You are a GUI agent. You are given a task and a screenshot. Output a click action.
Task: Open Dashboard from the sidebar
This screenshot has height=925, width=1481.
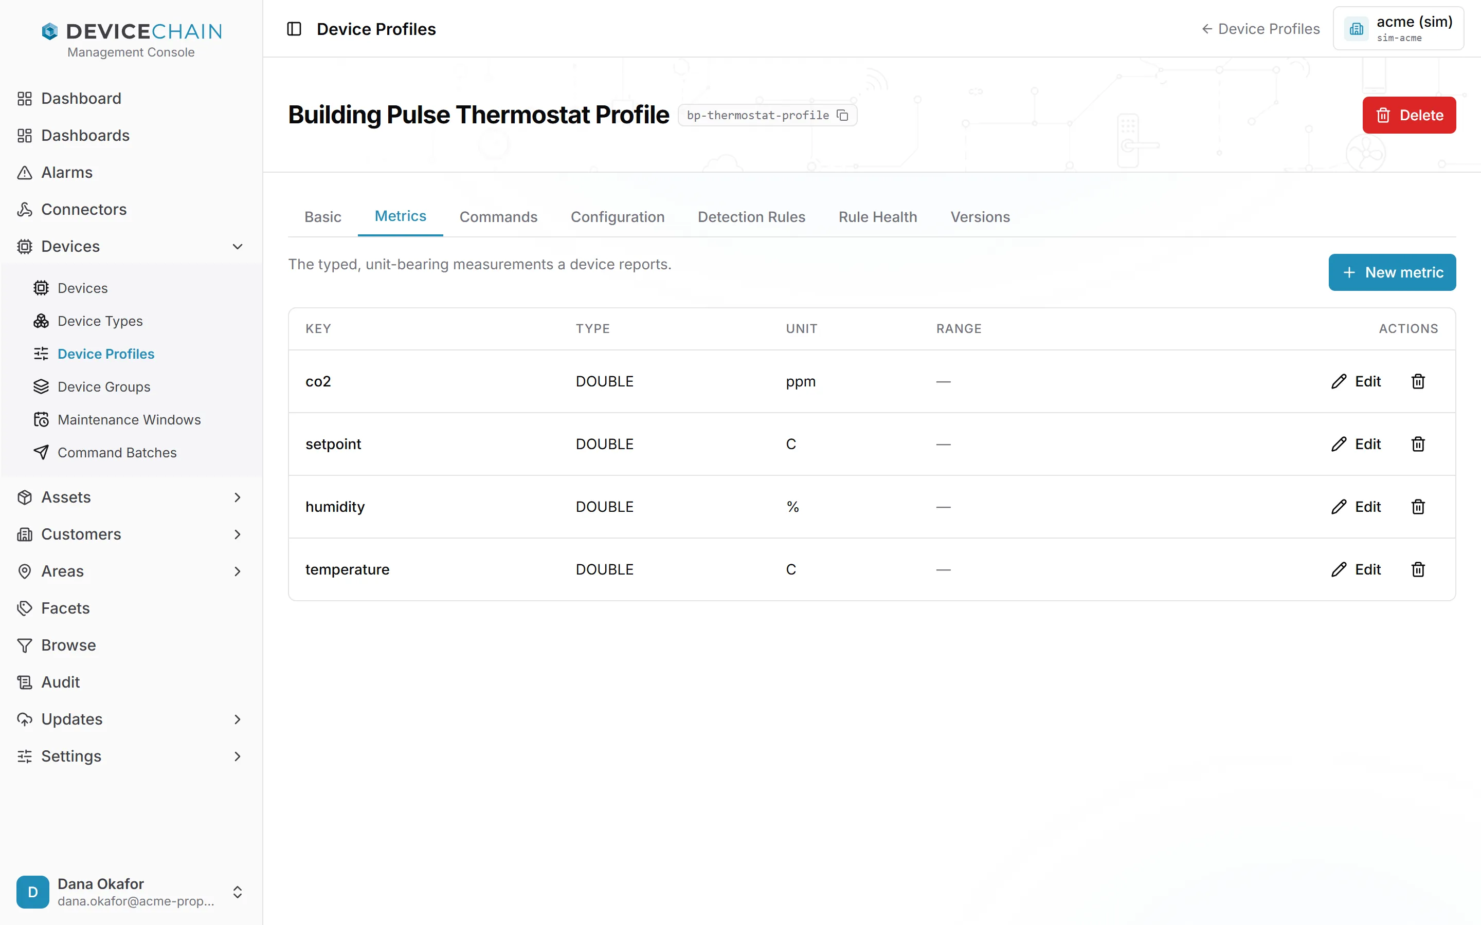coord(131,98)
